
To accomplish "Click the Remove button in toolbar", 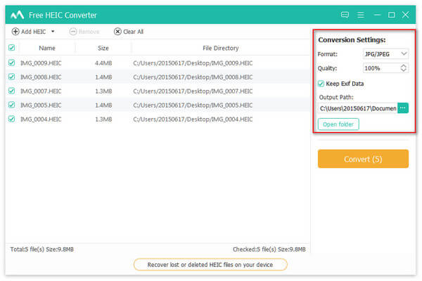I will pos(84,32).
